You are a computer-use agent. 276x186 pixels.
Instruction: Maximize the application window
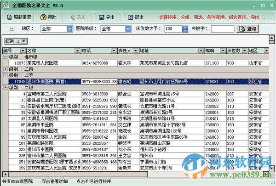tap(263, 6)
